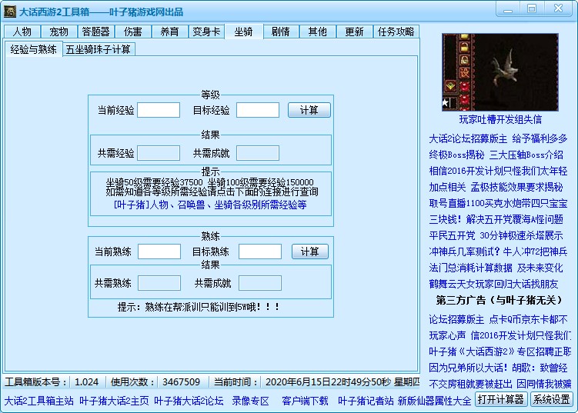The width and height of the screenshot is (578, 413).
Task: Open 冲神兵几率测试 link
Action: (498, 251)
